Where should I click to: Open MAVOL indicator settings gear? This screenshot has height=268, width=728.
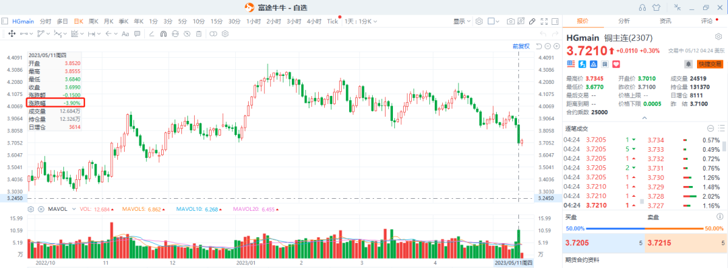pos(30,209)
